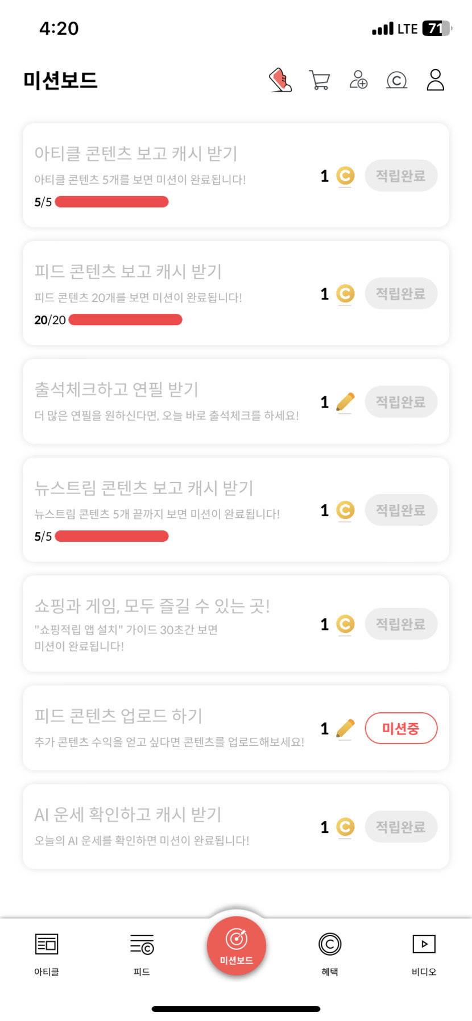Tap the gold coin on AI 운세 mission
This screenshot has width=472, height=1021.
[345, 827]
